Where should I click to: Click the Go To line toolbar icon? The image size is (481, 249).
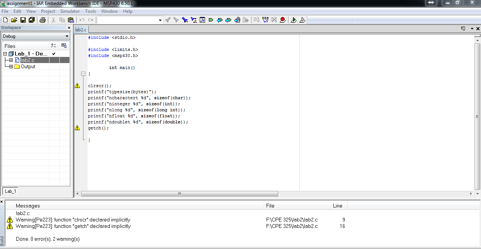[202, 20]
